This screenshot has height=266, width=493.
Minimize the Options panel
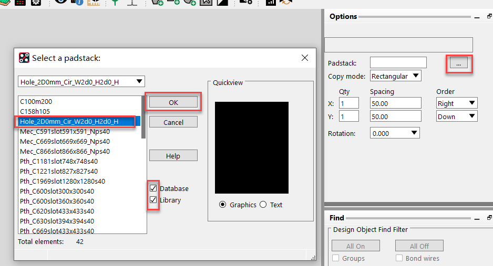coord(476,17)
